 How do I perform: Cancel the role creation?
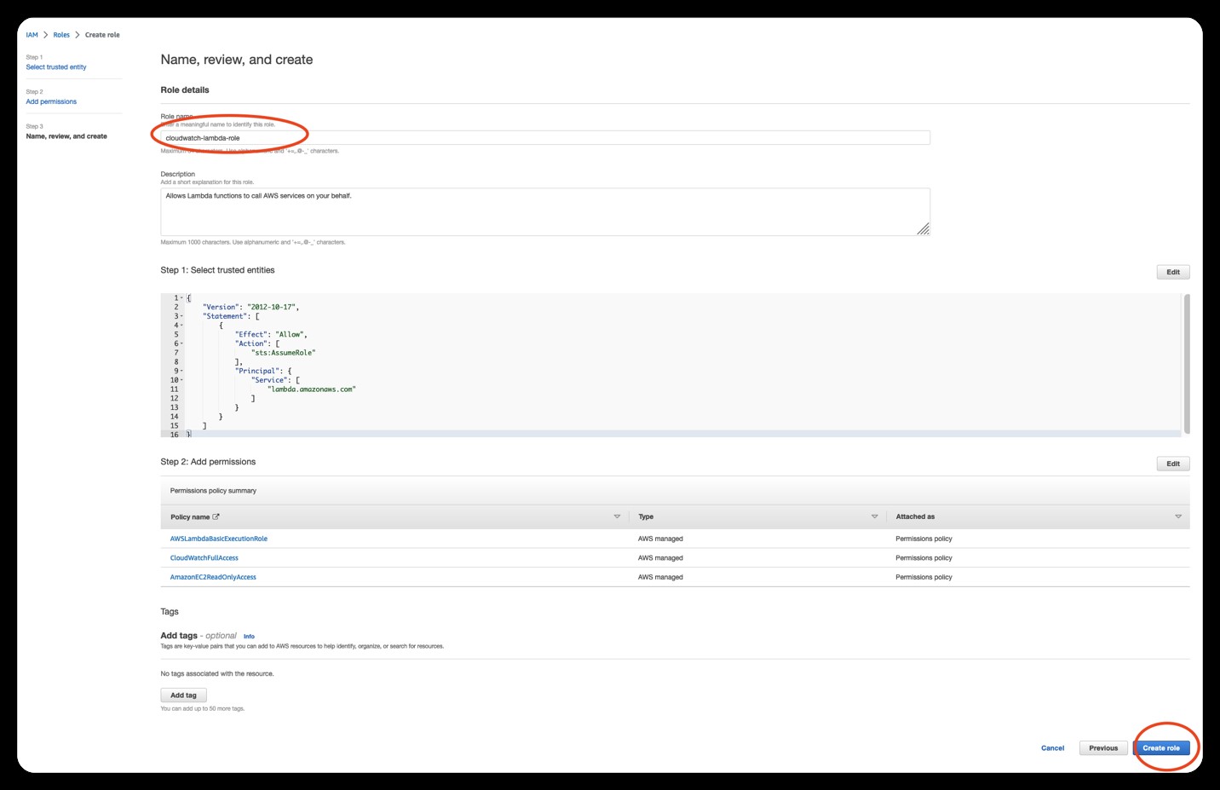[1052, 747]
